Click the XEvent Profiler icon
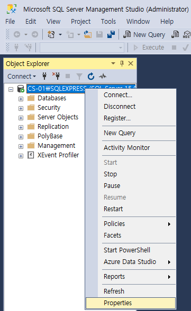The width and height of the screenshot is (191, 311). tap(31, 155)
